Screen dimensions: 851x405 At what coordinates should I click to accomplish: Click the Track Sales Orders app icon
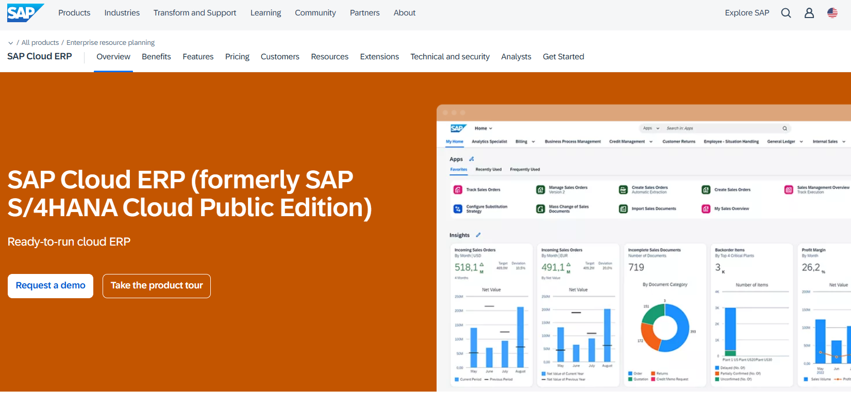(x=458, y=190)
